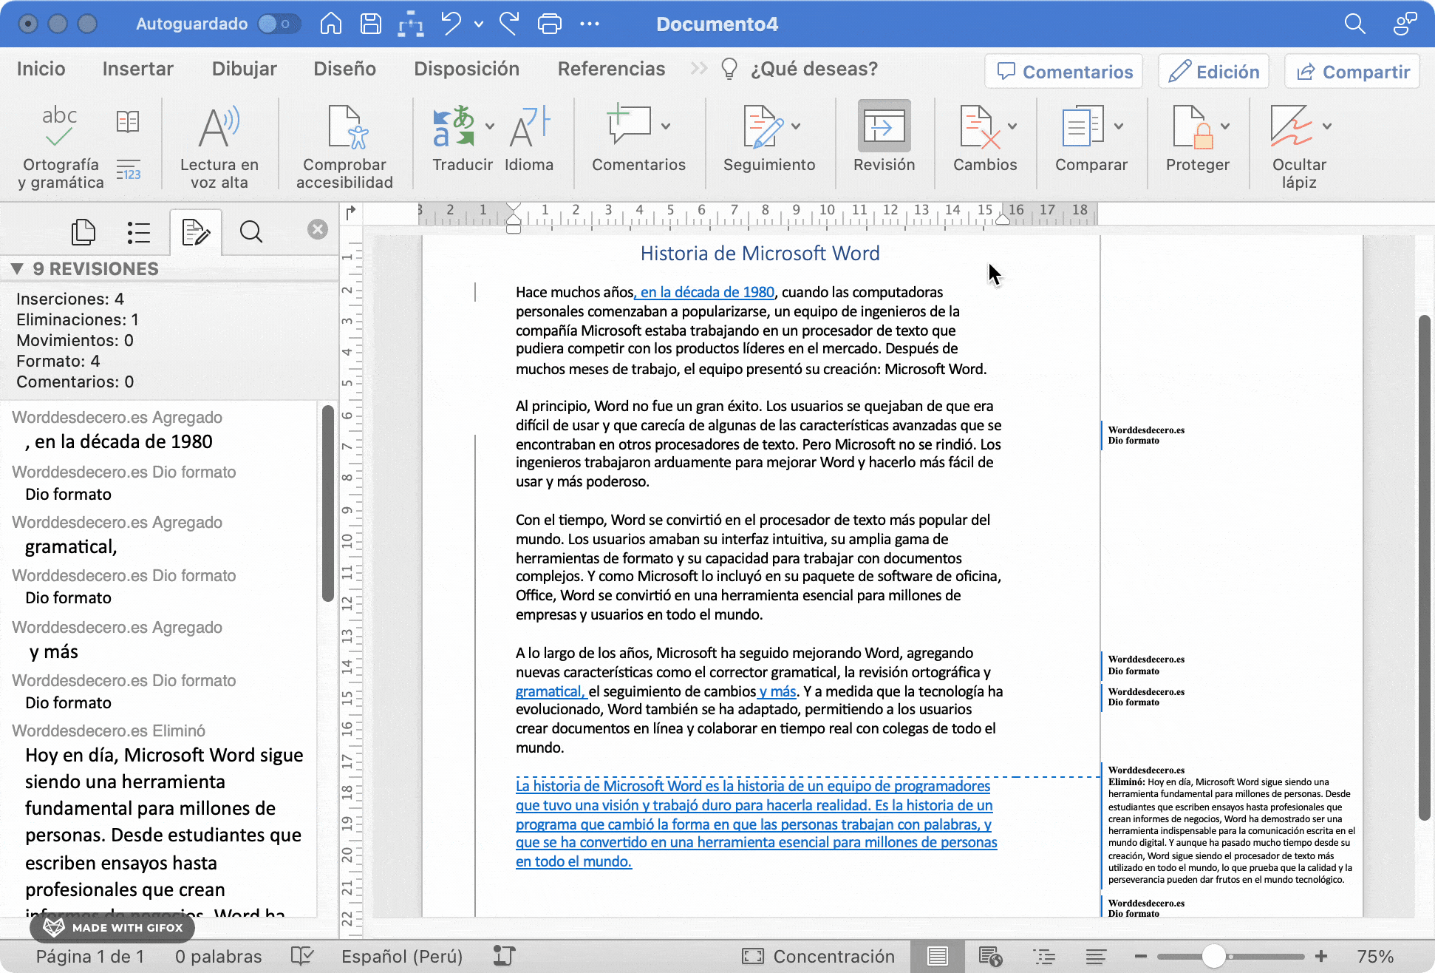Click the hyperlink en la década de 1980
This screenshot has width=1435, height=973.
pyautogui.click(x=706, y=292)
